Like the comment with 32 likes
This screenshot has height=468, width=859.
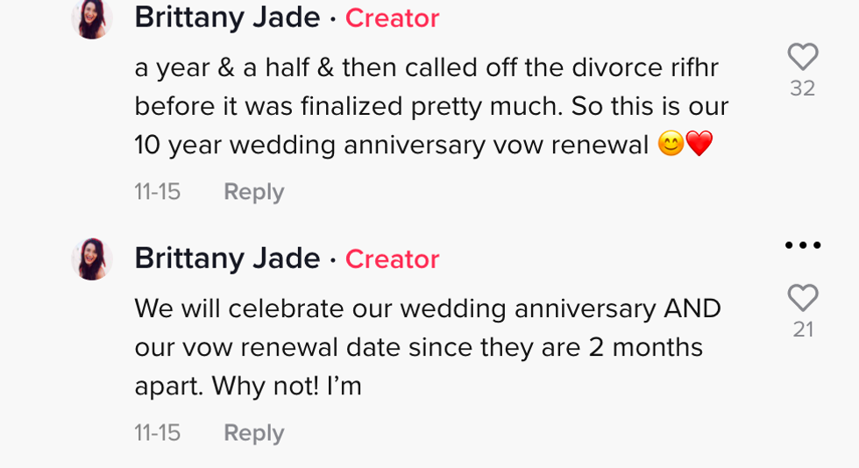(802, 57)
